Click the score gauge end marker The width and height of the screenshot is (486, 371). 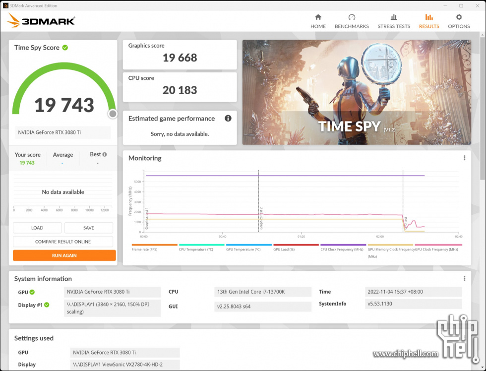(113, 114)
